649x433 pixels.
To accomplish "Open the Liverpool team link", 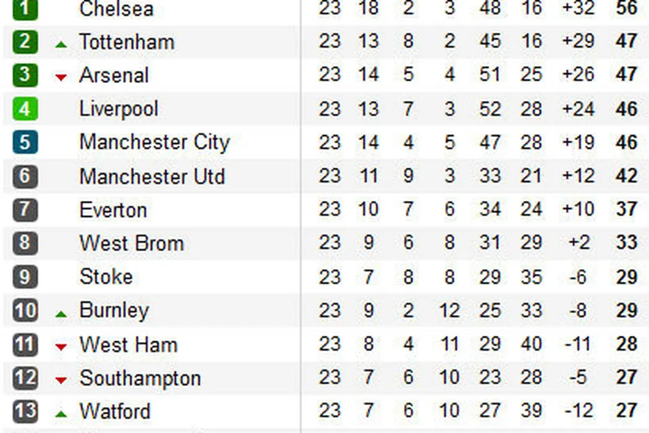I will pos(119,109).
